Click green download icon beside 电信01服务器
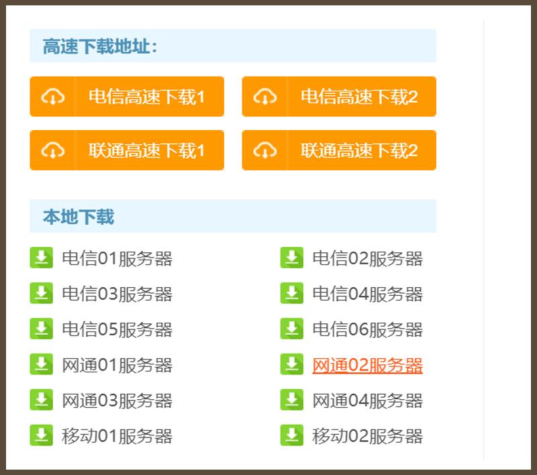 [x=42, y=258]
